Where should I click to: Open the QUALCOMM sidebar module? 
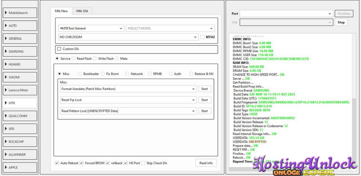20,116
